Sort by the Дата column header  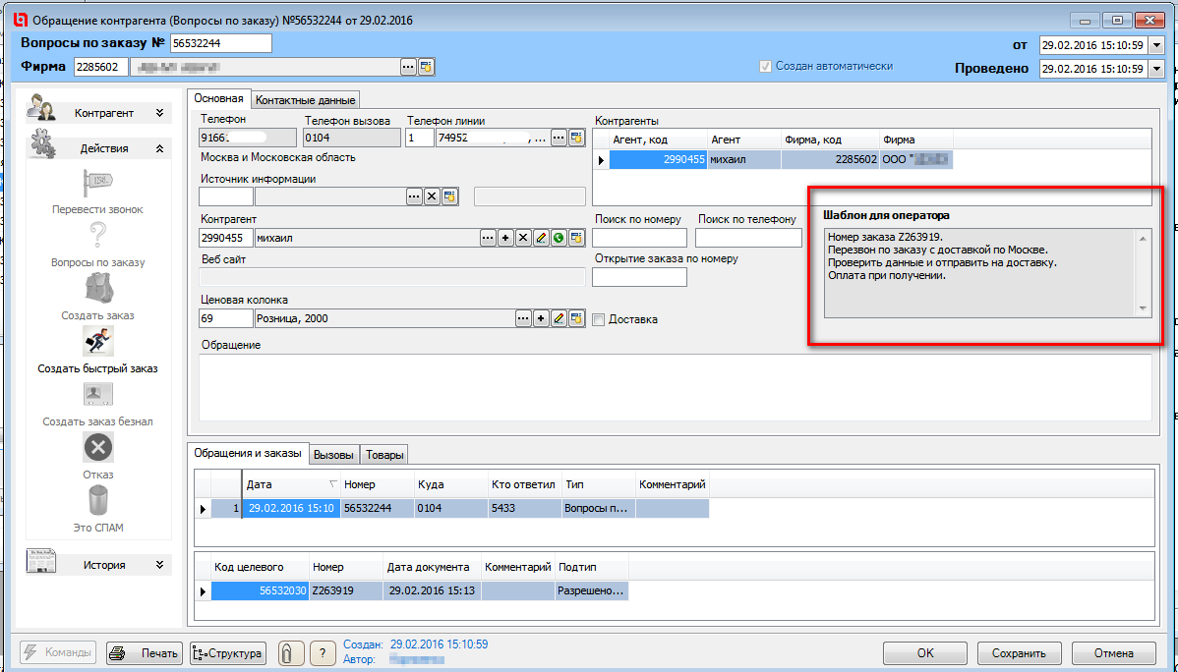(x=291, y=485)
